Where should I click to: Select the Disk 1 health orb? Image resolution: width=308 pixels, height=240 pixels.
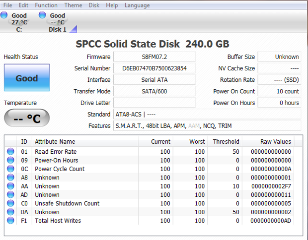pos(43,15)
